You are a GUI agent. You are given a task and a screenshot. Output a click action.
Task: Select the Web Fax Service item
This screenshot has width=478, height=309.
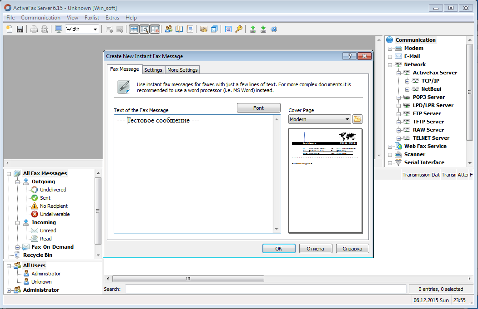425,146
